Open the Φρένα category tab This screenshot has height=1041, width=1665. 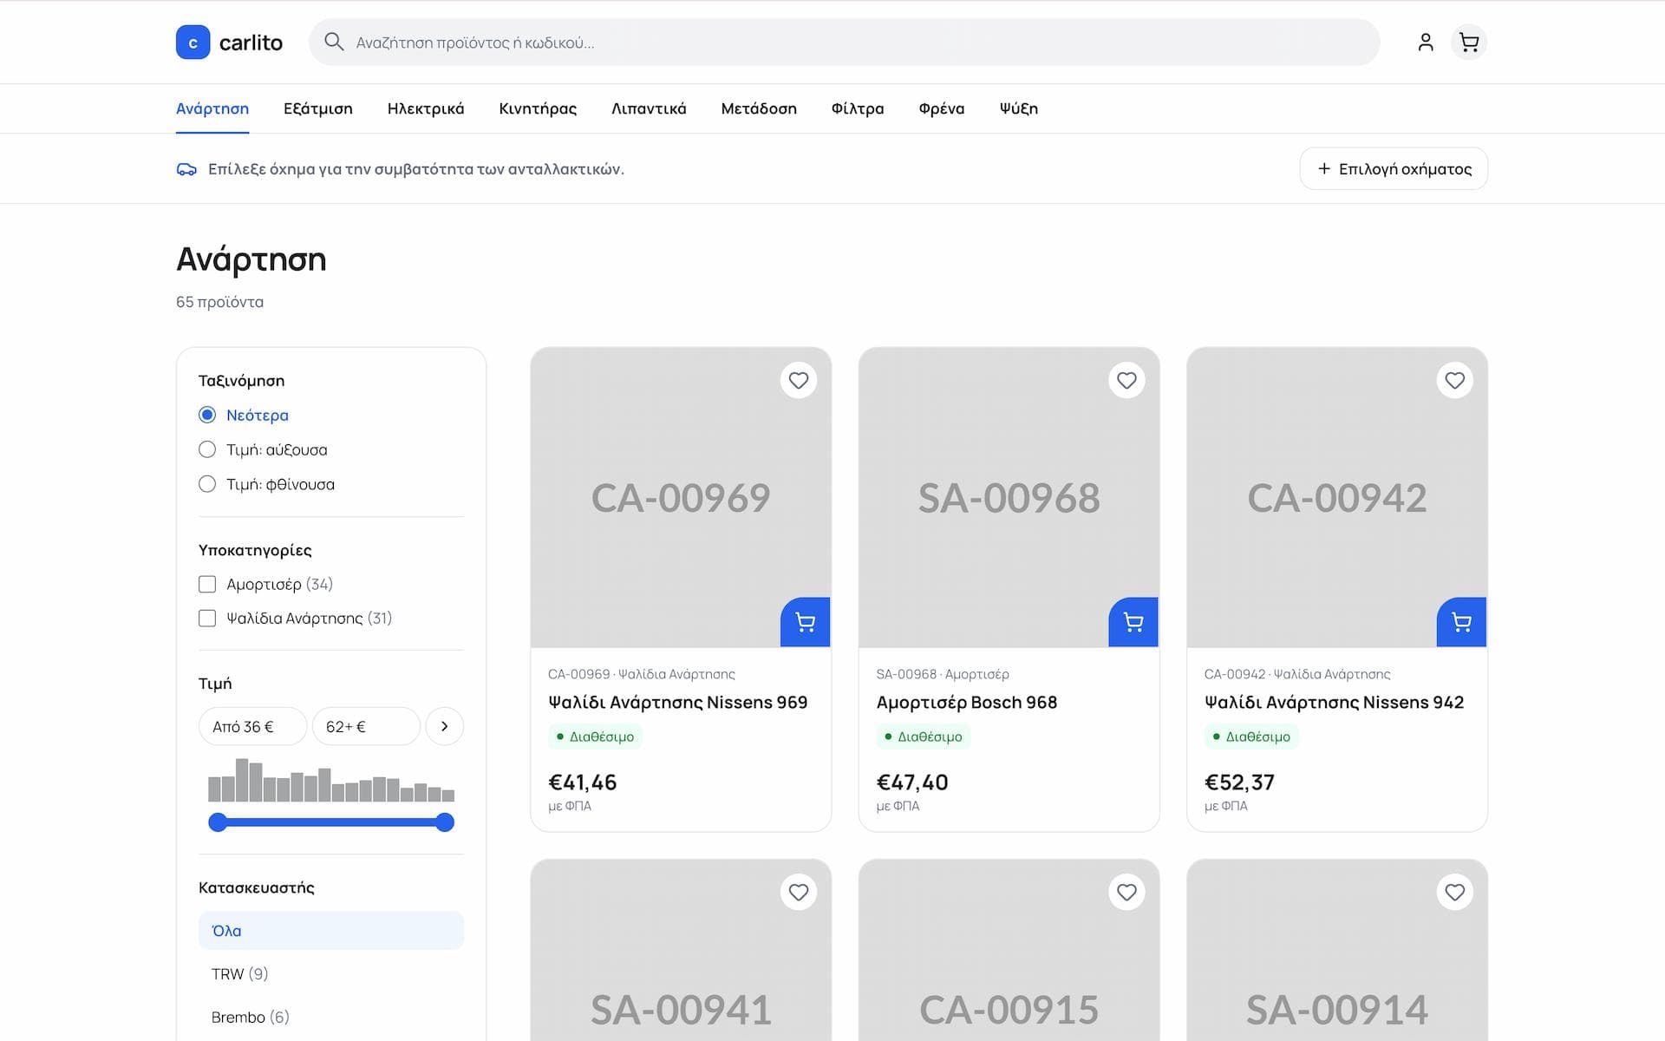click(x=942, y=108)
